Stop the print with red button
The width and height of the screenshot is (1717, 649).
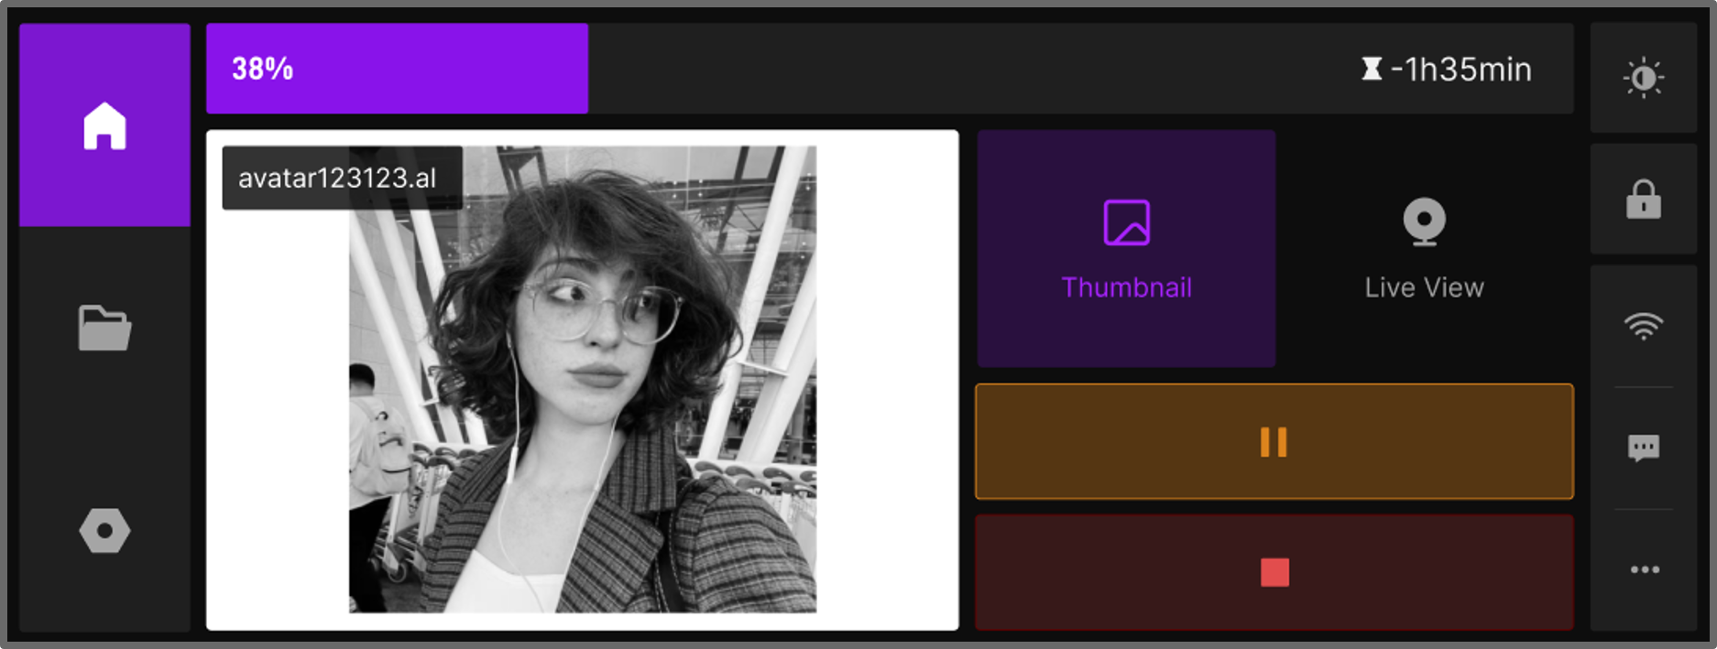click(1274, 572)
